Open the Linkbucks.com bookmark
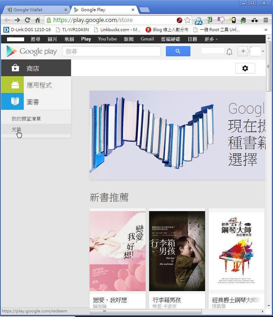 click(x=117, y=30)
